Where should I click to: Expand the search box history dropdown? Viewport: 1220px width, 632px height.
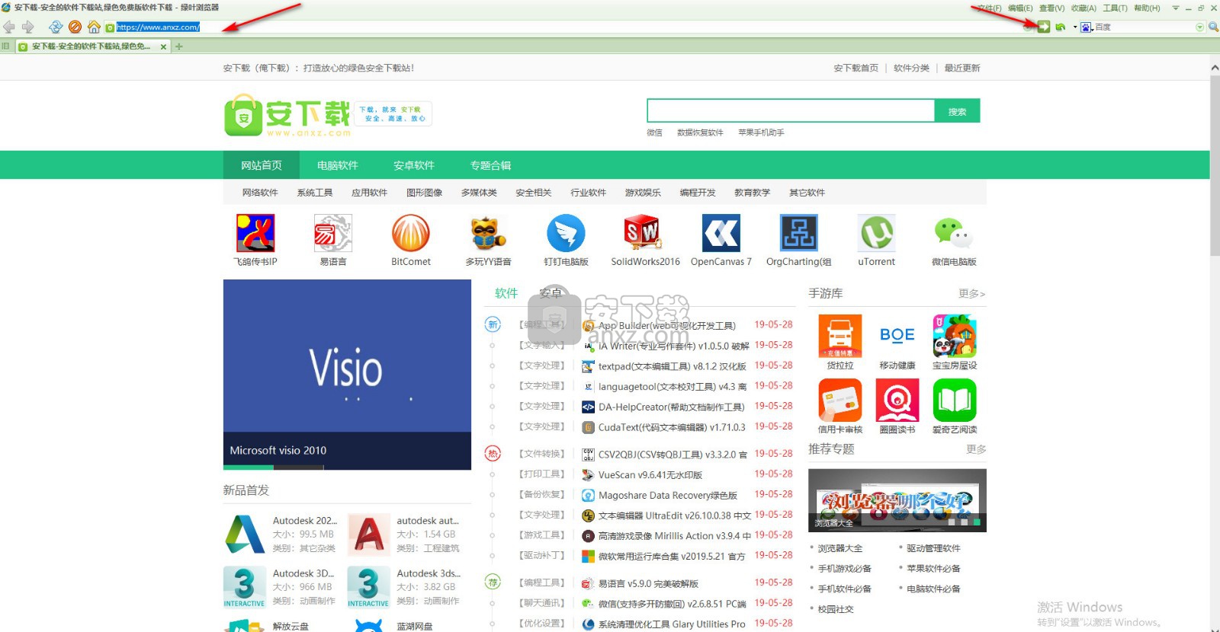coord(1199,27)
